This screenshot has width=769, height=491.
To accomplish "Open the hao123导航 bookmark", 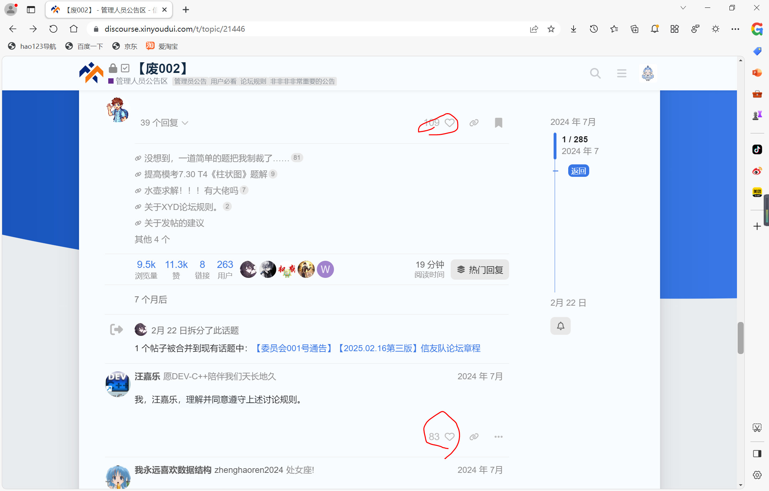I will [32, 46].
